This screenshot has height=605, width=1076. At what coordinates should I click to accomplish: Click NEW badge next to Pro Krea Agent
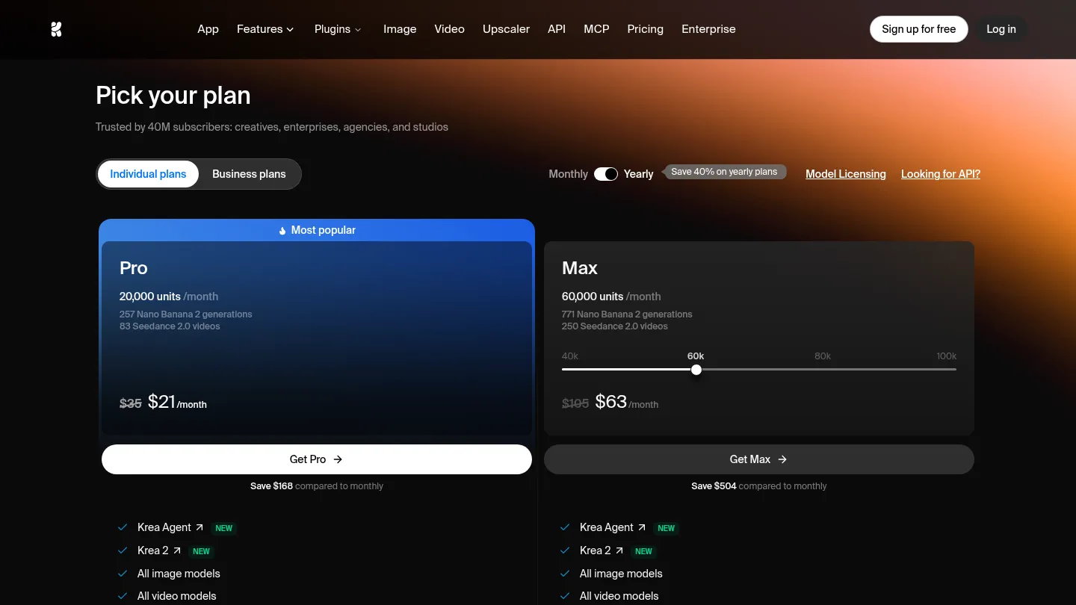pyautogui.click(x=224, y=528)
